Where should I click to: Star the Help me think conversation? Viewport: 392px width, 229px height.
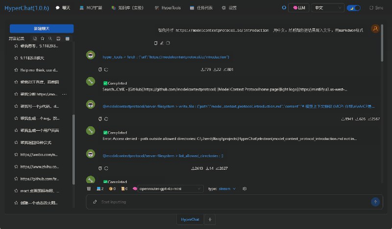[16, 70]
